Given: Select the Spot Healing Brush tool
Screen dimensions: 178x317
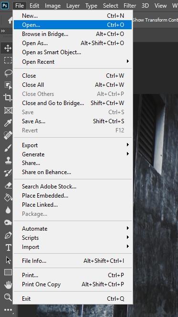Looking at the screenshot, I should [8, 135].
